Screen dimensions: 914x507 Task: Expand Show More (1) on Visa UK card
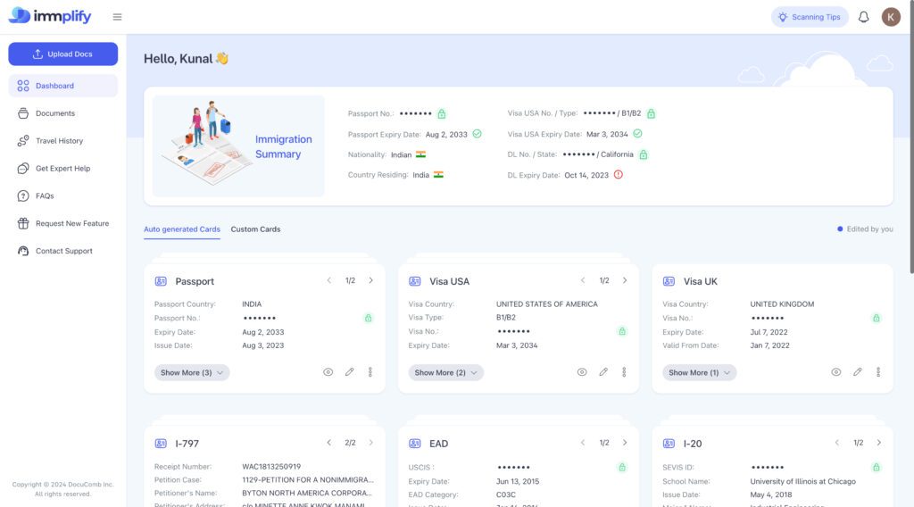(x=700, y=372)
